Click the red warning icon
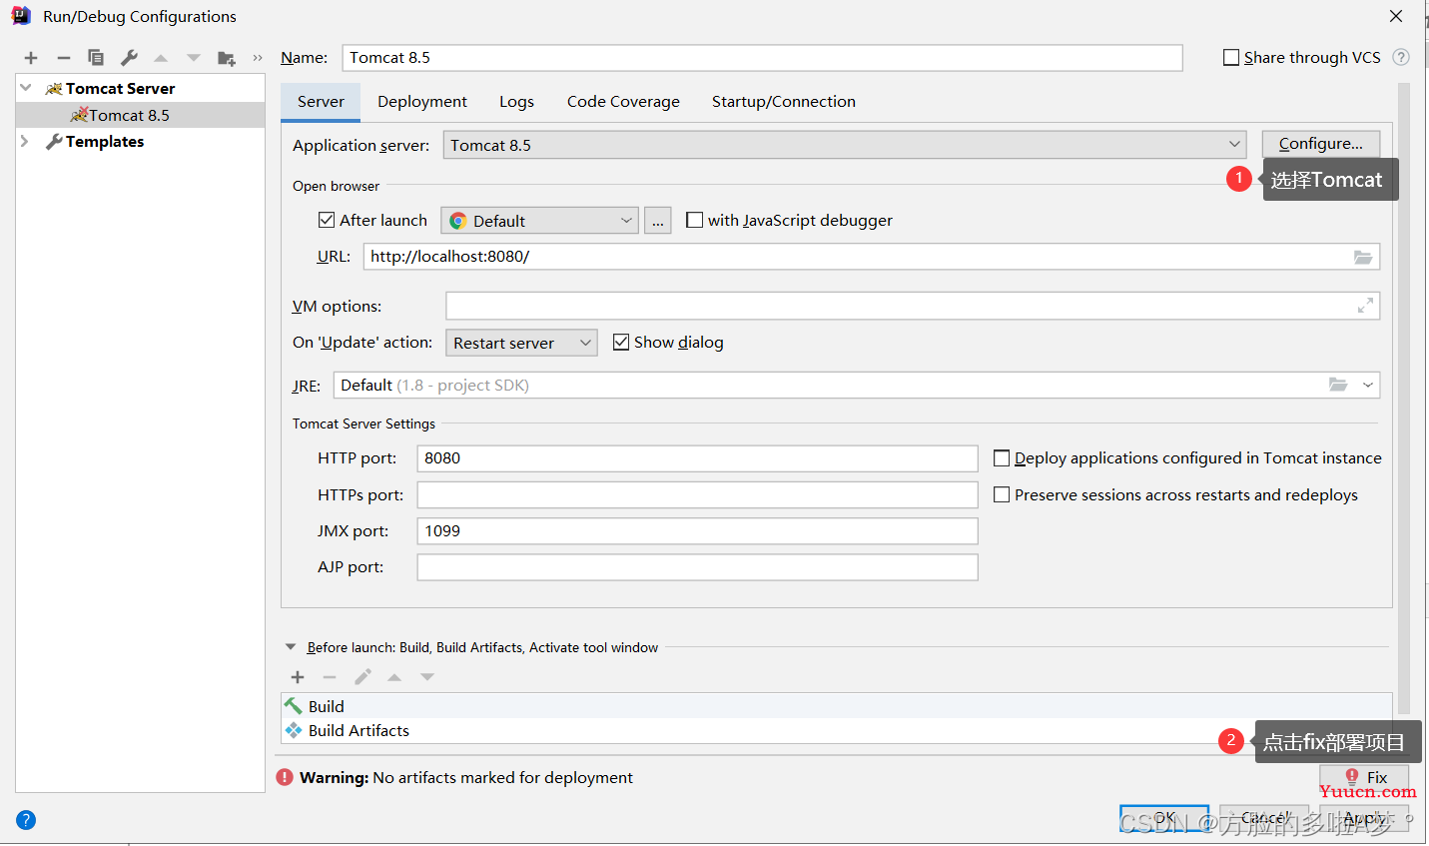 click(x=285, y=777)
